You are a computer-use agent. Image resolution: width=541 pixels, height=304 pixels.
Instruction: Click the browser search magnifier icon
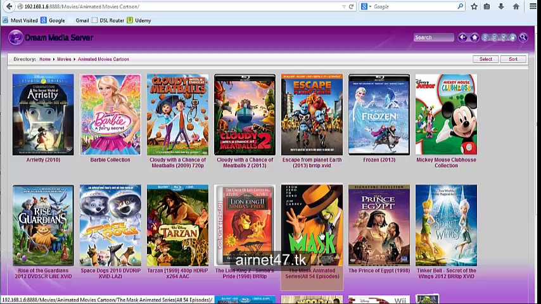461,6
